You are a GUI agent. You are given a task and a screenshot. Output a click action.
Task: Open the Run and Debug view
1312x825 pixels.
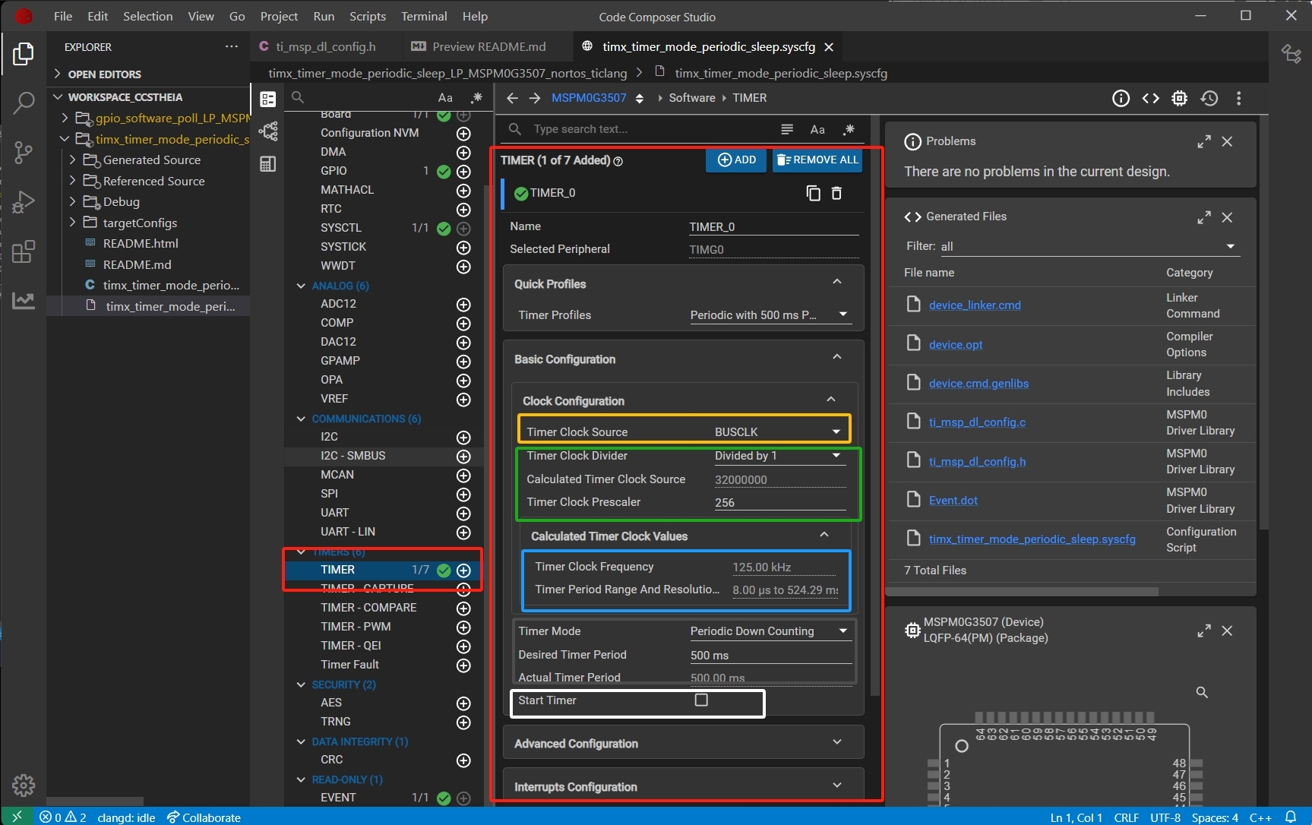(24, 201)
